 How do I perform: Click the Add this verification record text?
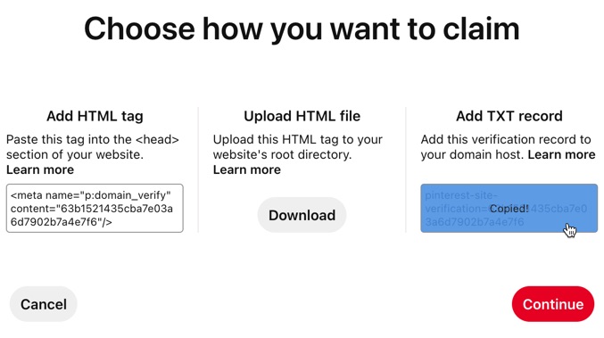click(505, 139)
